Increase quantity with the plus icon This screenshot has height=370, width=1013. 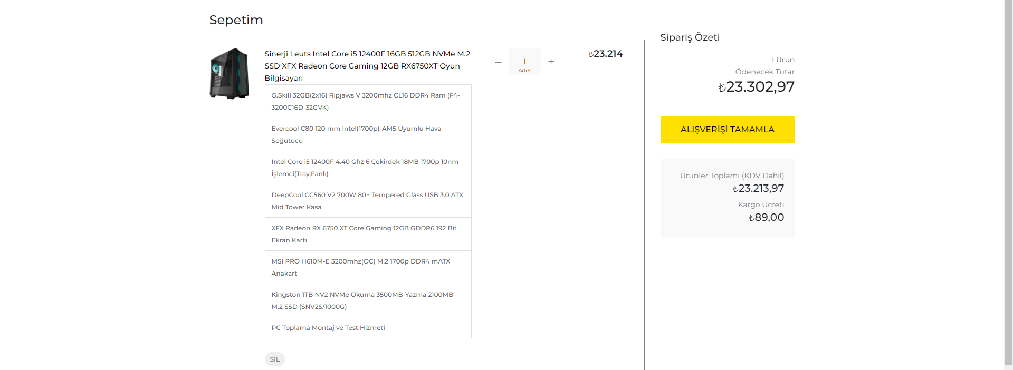point(551,62)
